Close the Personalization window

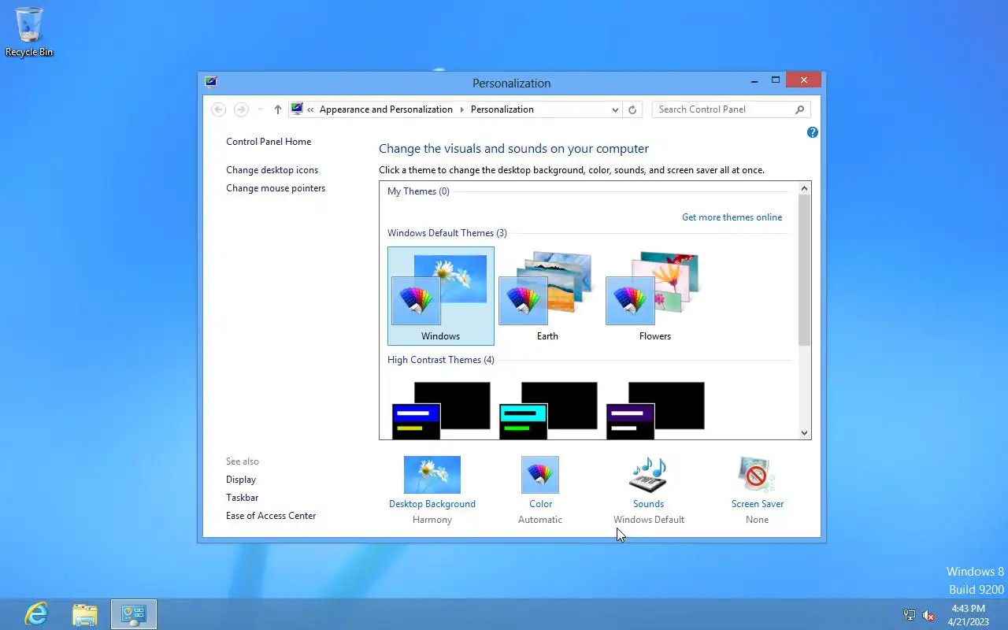point(803,80)
